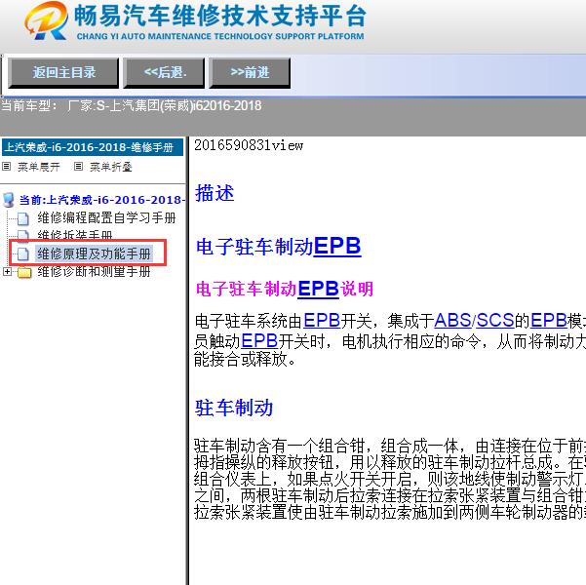Open 维修编程配置自学习手册 tree item

(x=106, y=217)
